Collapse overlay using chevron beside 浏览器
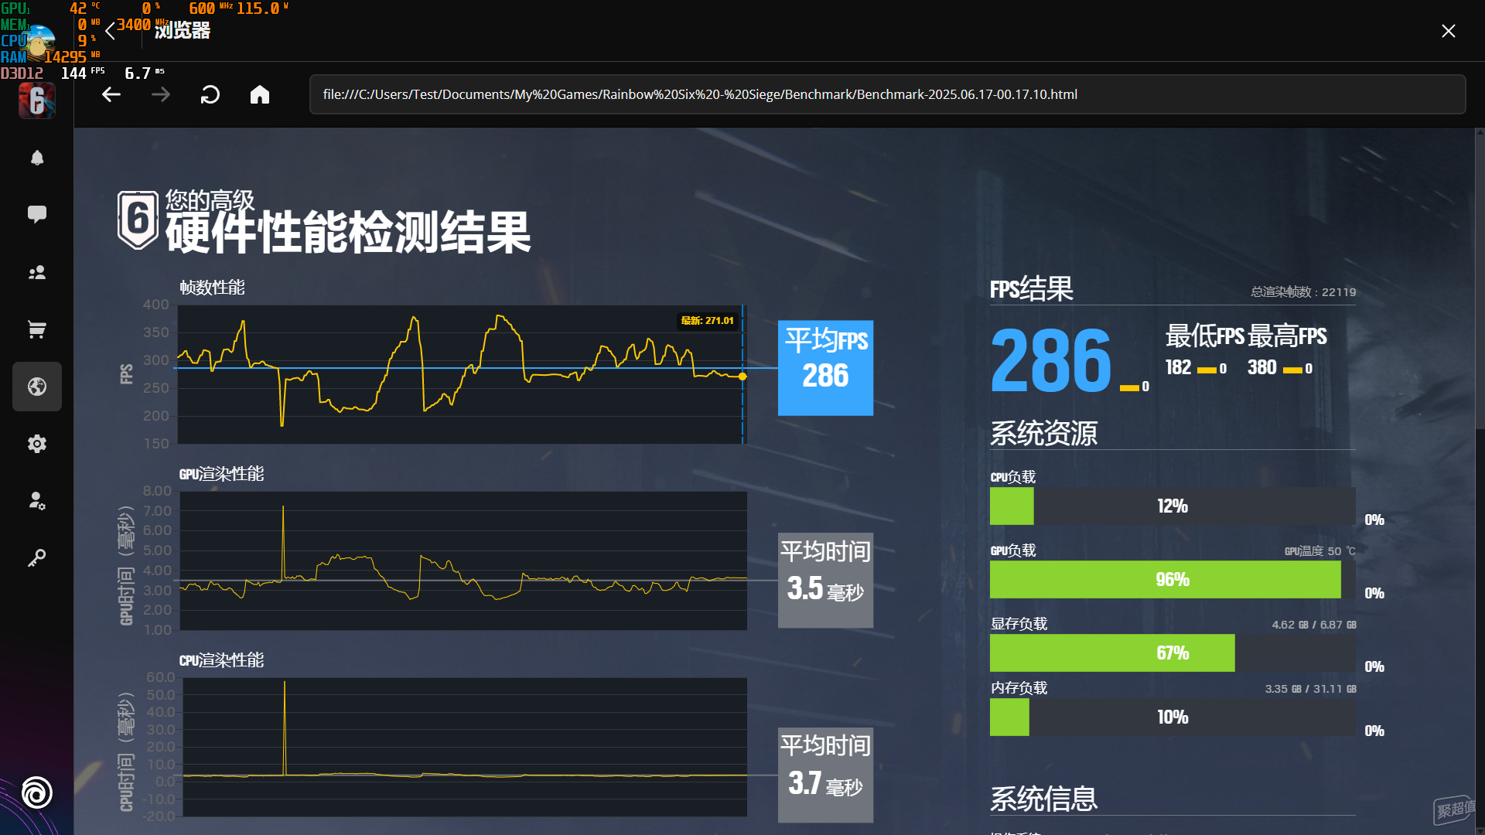Viewport: 1485px width, 835px height. [110, 31]
